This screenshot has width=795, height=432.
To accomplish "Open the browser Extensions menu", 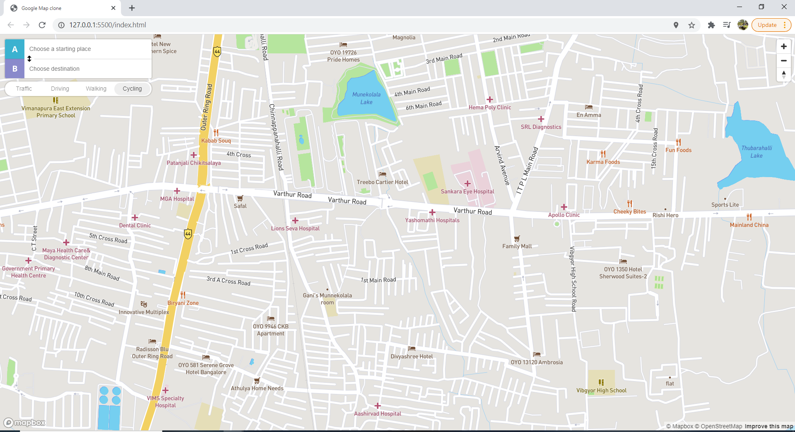I will [711, 25].
